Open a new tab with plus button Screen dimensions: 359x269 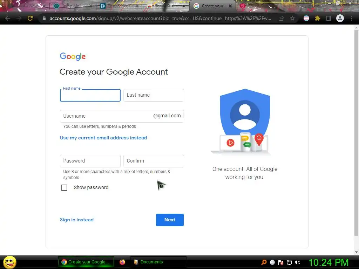click(290, 6)
